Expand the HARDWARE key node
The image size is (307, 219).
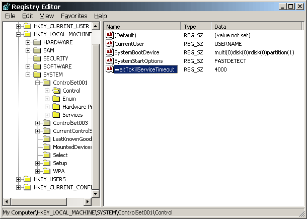pyautogui.click(x=28, y=42)
